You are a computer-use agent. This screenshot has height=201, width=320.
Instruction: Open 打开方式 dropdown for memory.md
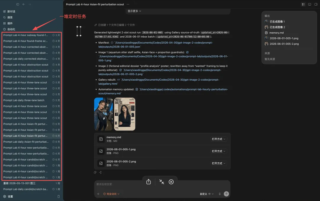pos(218,139)
